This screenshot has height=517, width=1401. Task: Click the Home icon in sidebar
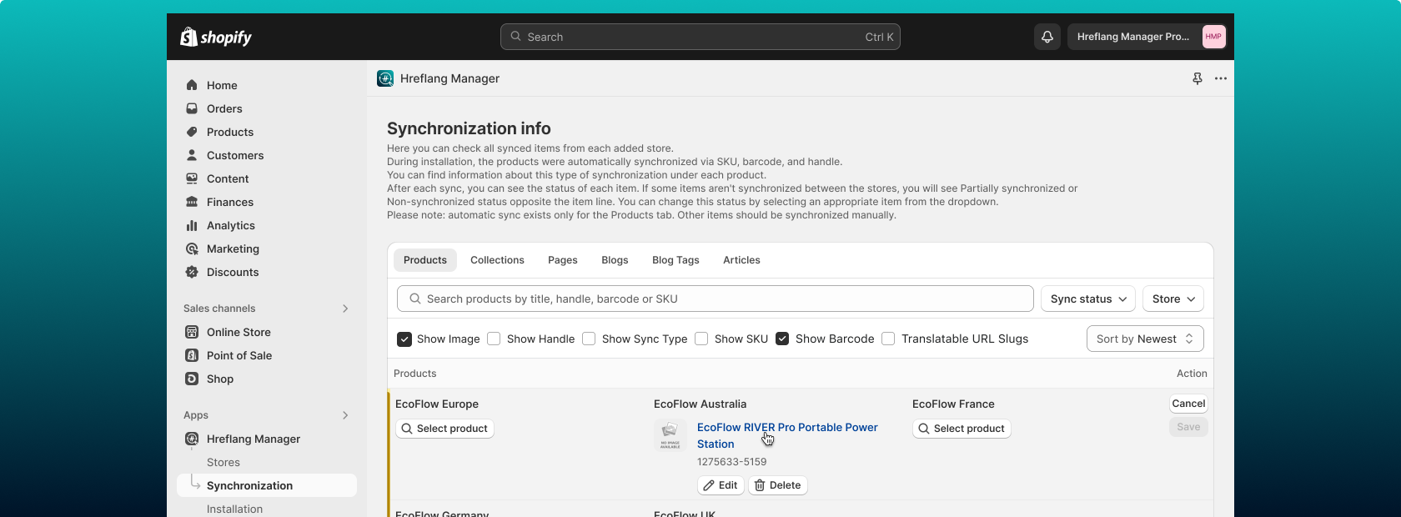tap(192, 85)
